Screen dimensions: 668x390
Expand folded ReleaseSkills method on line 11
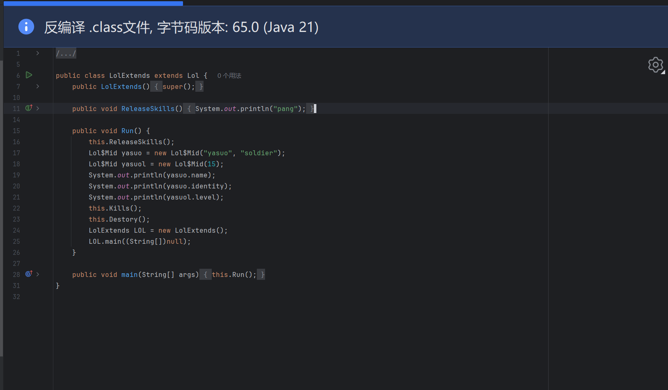38,109
